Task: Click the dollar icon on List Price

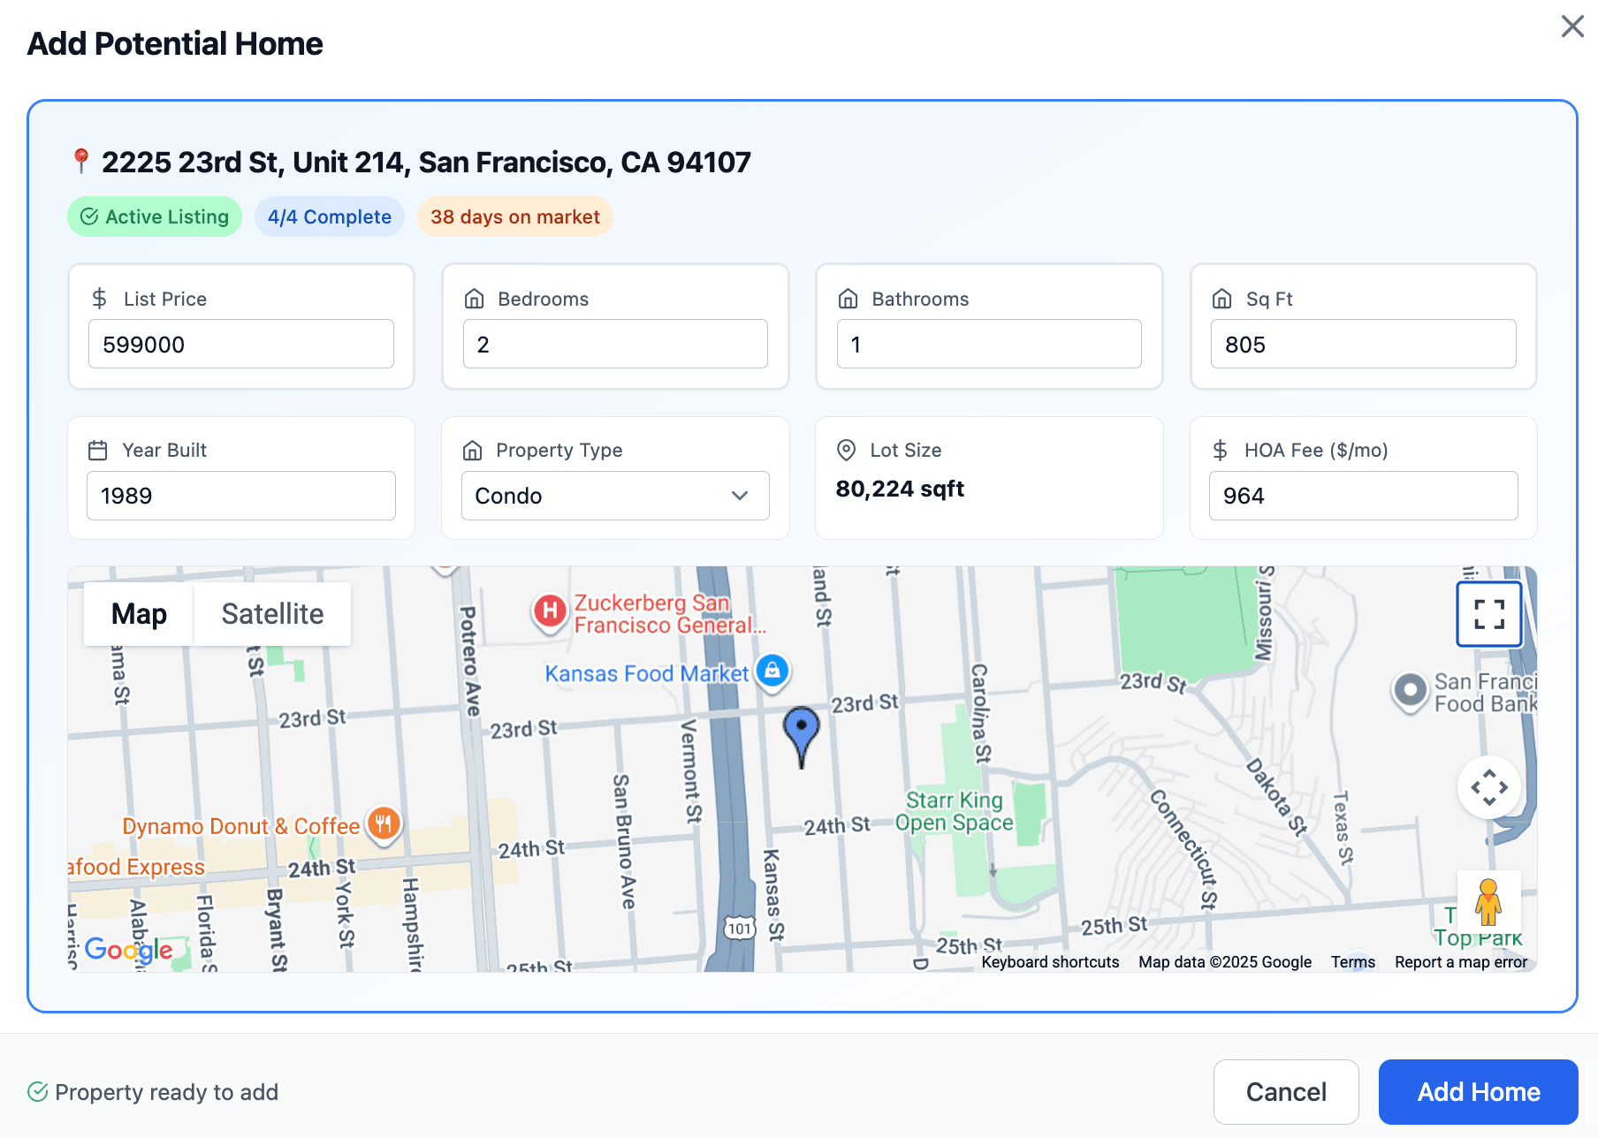Action: pos(100,298)
